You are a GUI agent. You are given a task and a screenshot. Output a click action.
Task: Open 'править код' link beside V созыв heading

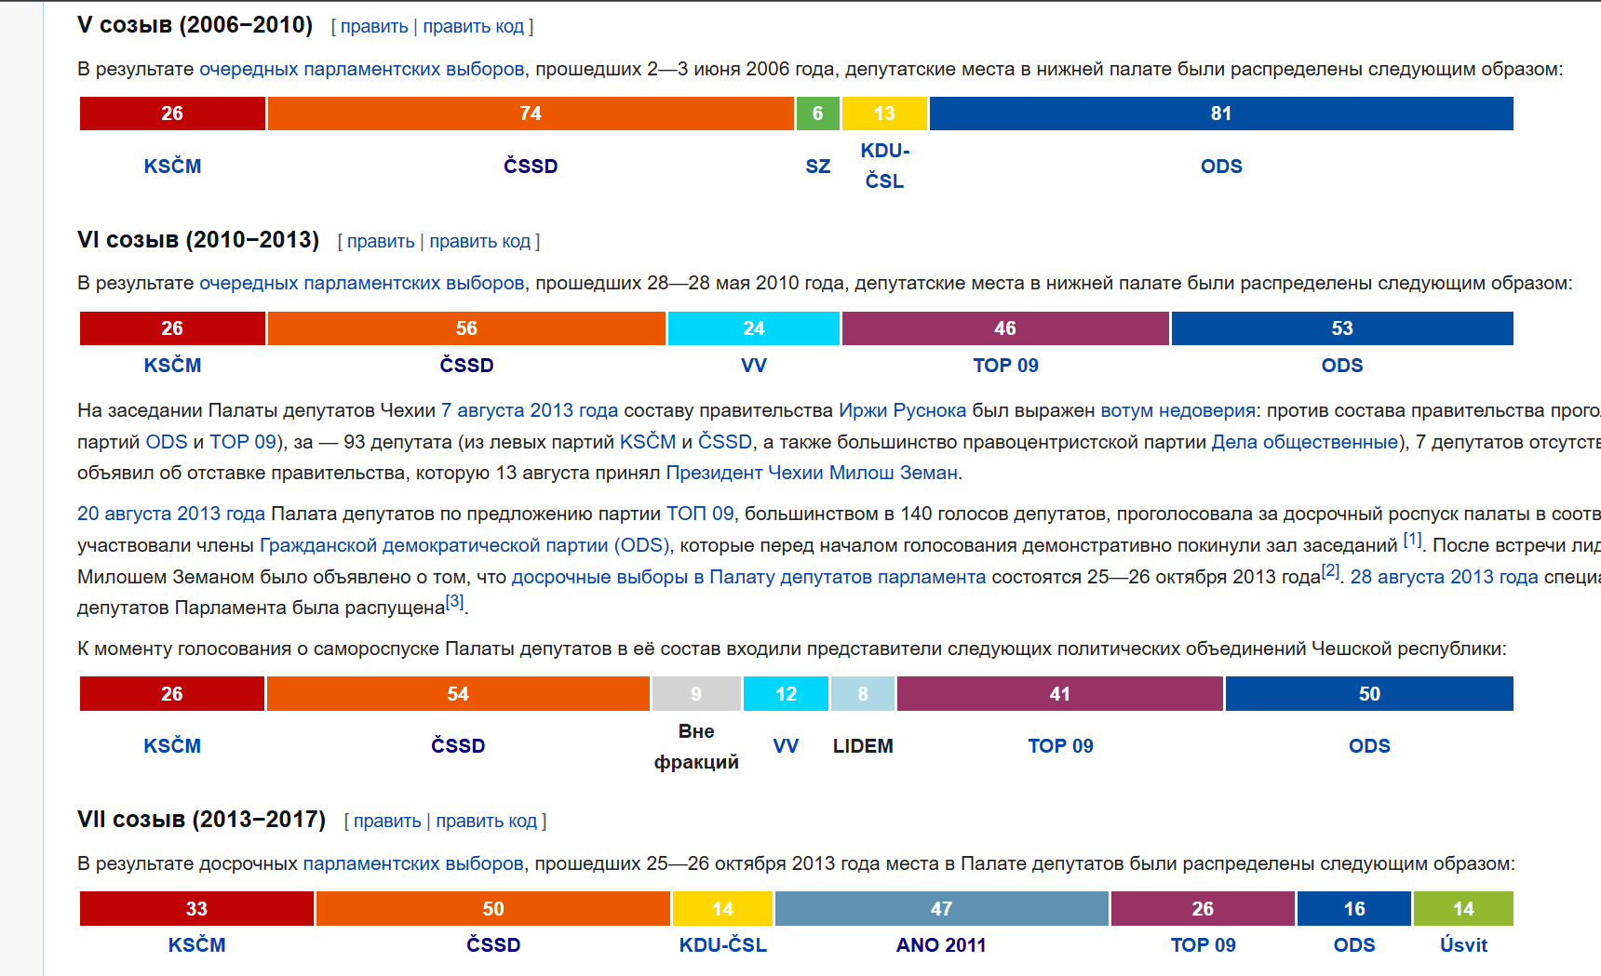tap(474, 27)
